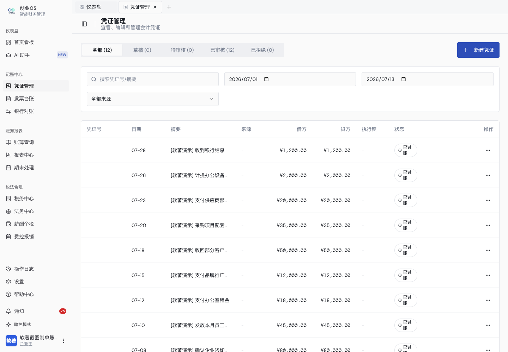Click the 新建凭证 button
This screenshot has width=508, height=352.
coord(478,50)
